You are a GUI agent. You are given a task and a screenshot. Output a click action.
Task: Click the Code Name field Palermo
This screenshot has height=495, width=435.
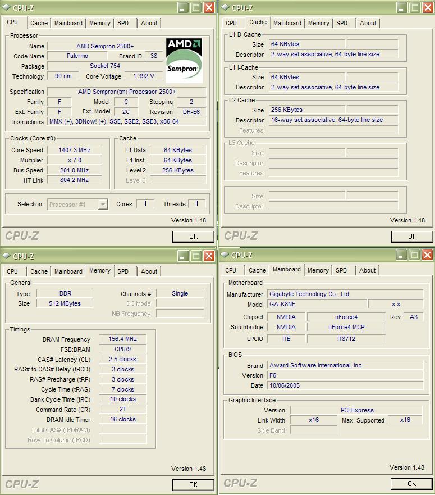click(77, 56)
